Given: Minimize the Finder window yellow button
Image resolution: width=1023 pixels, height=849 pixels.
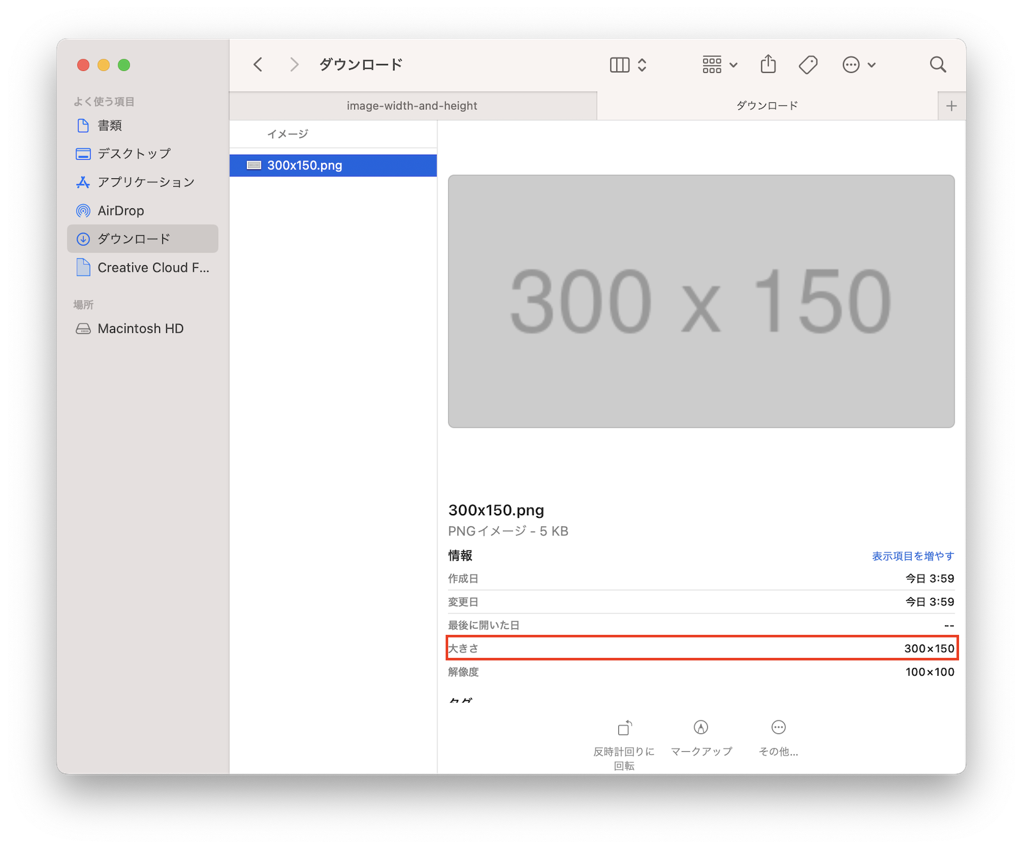Looking at the screenshot, I should tap(104, 65).
